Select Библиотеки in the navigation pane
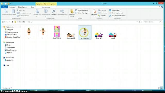Viewport: 165px width, 93px height. coord(10,42)
